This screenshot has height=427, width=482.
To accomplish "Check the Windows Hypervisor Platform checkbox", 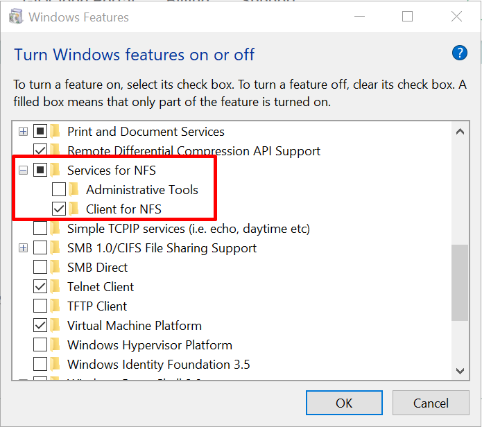I will [40, 345].
